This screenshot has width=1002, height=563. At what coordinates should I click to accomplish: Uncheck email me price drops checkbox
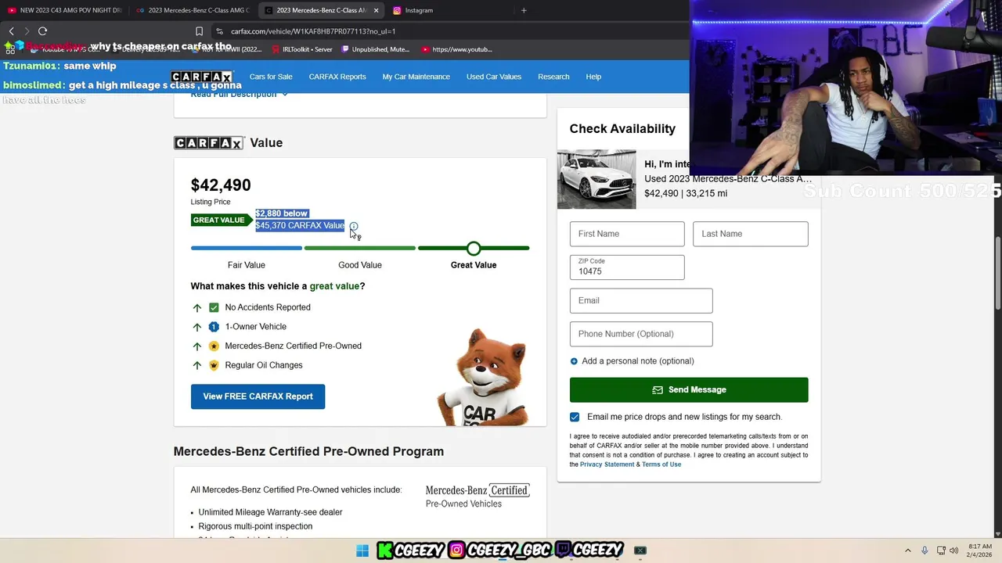point(575,417)
